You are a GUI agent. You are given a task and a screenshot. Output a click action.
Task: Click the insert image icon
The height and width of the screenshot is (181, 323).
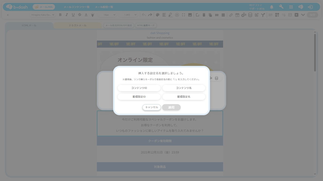[x=190, y=15]
